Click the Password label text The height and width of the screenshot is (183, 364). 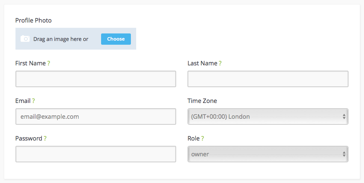(x=29, y=138)
